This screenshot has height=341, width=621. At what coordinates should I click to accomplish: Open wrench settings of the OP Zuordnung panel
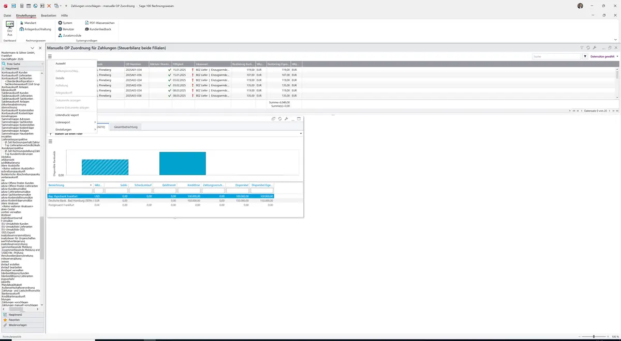pyautogui.click(x=595, y=48)
